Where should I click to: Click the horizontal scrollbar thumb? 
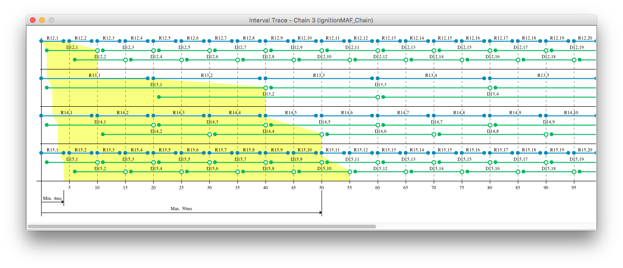click(x=201, y=227)
